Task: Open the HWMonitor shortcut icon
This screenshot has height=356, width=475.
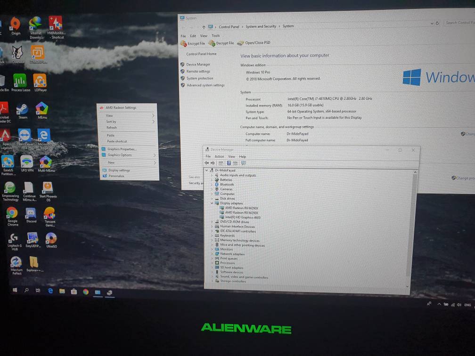Action: coord(57,27)
